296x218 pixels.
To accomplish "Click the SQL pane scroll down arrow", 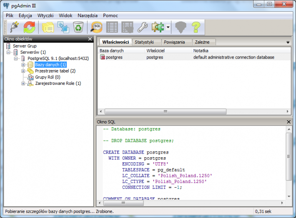I will click(x=289, y=196).
